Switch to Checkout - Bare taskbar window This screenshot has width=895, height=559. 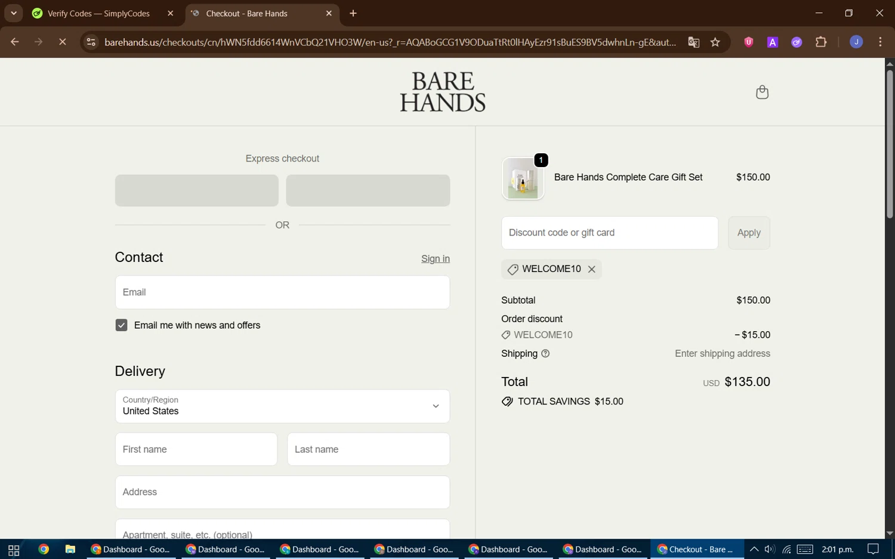697,549
